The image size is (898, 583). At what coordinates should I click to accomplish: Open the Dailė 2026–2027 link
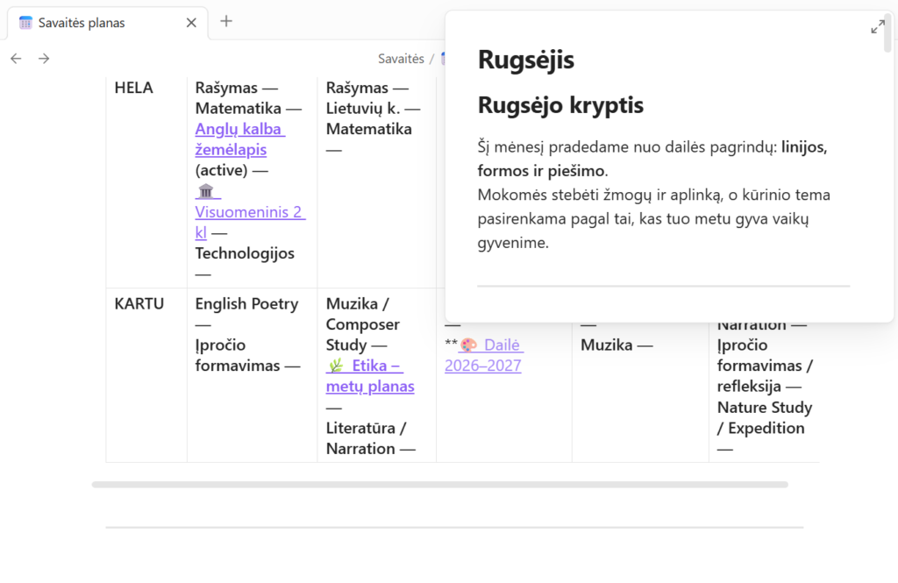[x=484, y=355]
